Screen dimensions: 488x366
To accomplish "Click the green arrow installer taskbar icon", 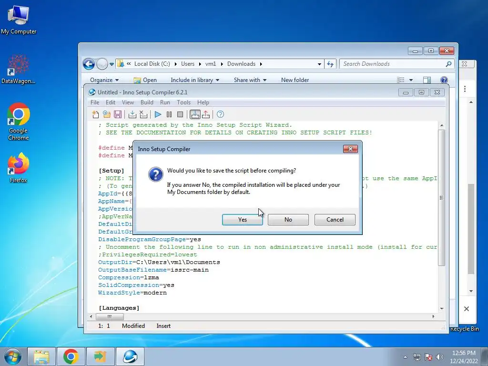I will pyautogui.click(x=100, y=356).
